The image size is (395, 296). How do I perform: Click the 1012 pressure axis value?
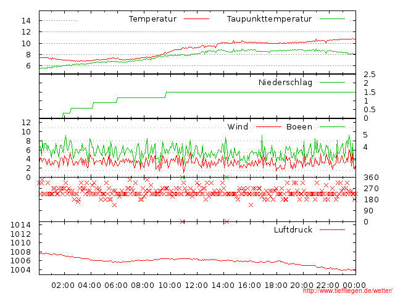pos(20,234)
